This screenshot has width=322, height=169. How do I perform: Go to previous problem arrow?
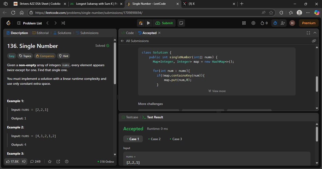click(47, 23)
